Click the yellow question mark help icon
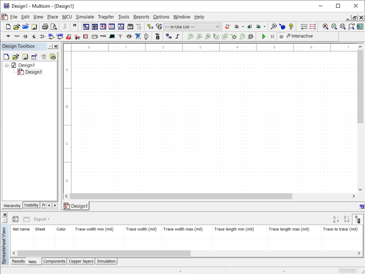This screenshot has width=365, height=274. tap(291, 27)
